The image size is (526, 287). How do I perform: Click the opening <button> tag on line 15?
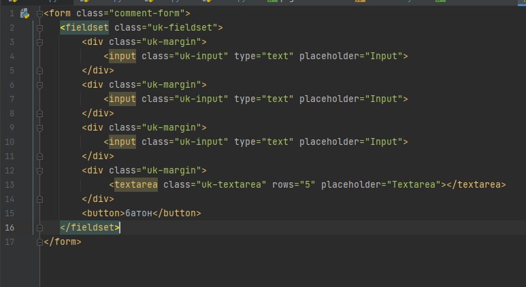pyautogui.click(x=103, y=214)
